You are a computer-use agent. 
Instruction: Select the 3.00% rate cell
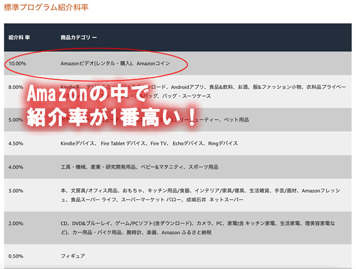coord(16,191)
